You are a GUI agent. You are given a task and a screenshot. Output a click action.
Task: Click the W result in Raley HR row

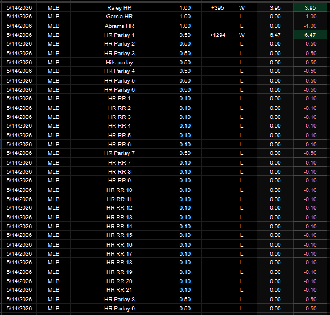click(x=242, y=8)
